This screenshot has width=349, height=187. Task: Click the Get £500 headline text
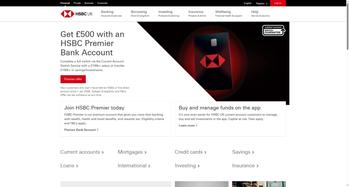coord(92,44)
